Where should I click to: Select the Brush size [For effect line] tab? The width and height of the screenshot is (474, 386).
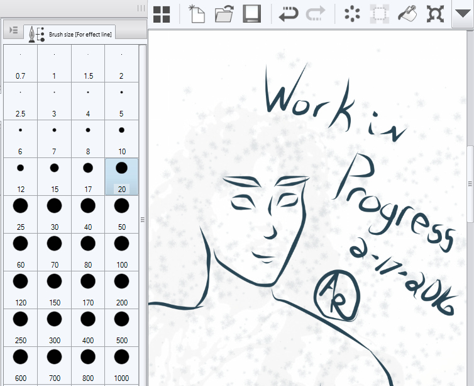(70, 33)
